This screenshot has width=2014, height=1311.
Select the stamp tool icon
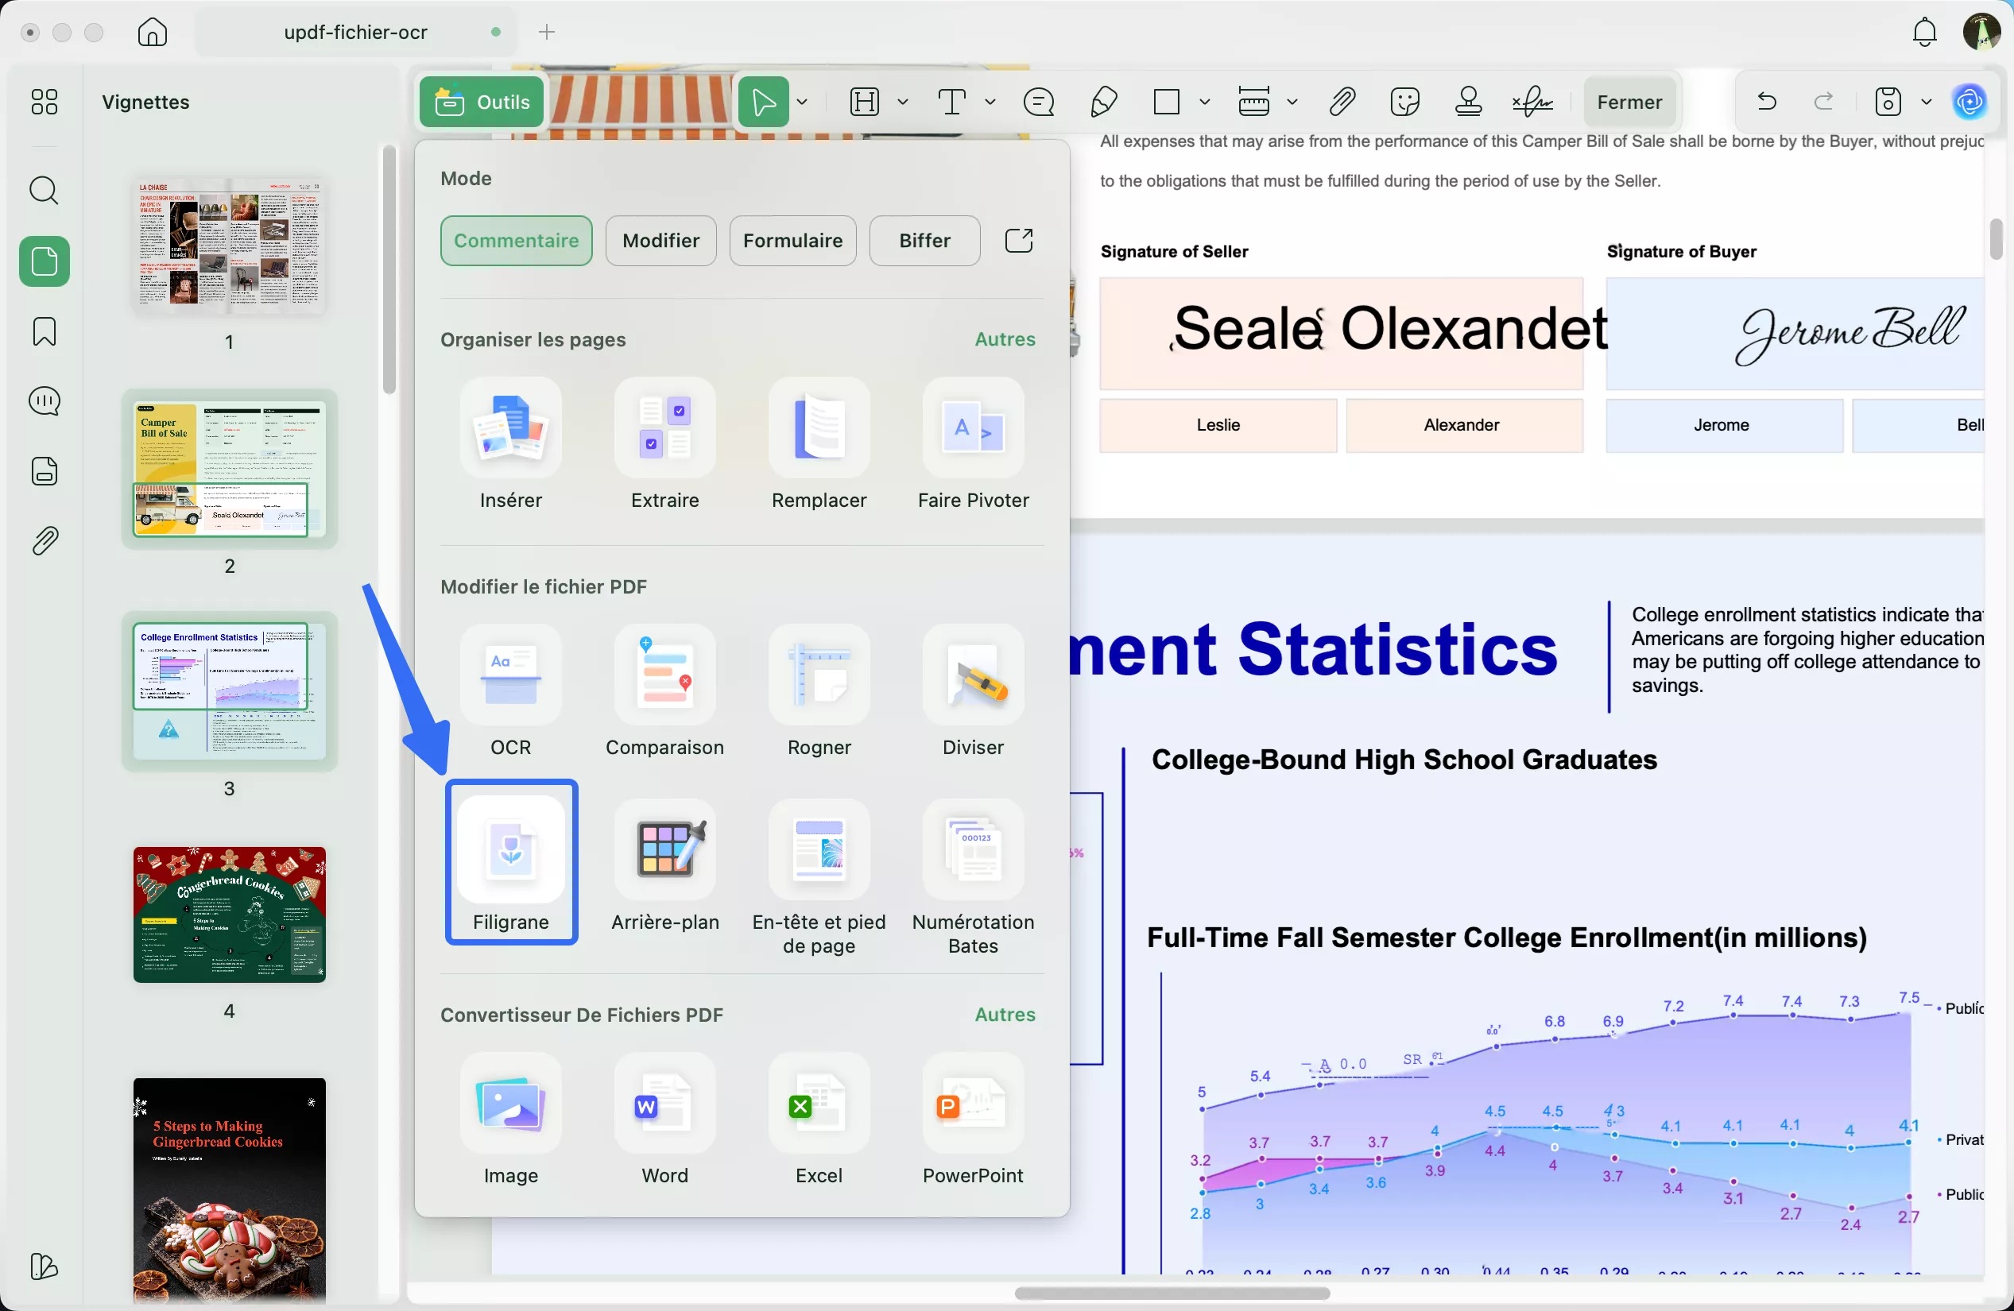1468,102
